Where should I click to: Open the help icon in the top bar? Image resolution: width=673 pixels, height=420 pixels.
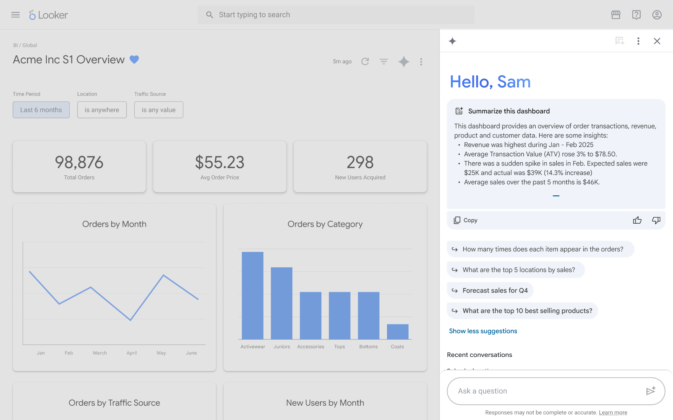tap(636, 15)
